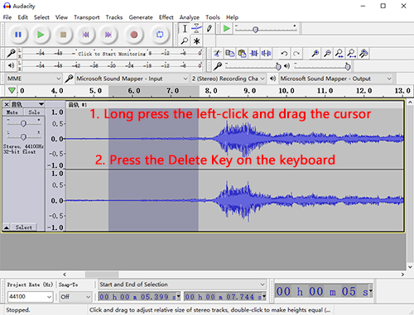Screen dimensions: 414x315
Task: Open the track name dropdown menu
Action: click(27, 104)
